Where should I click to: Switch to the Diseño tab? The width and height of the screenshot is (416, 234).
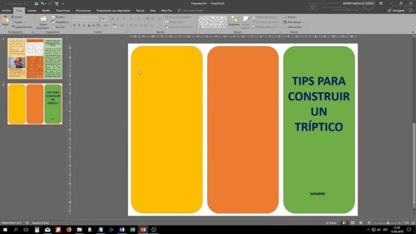pyautogui.click(x=46, y=11)
